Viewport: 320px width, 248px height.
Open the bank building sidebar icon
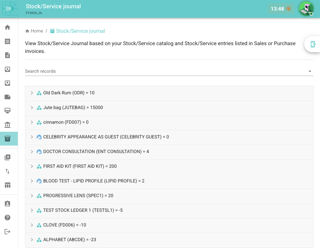[8, 125]
